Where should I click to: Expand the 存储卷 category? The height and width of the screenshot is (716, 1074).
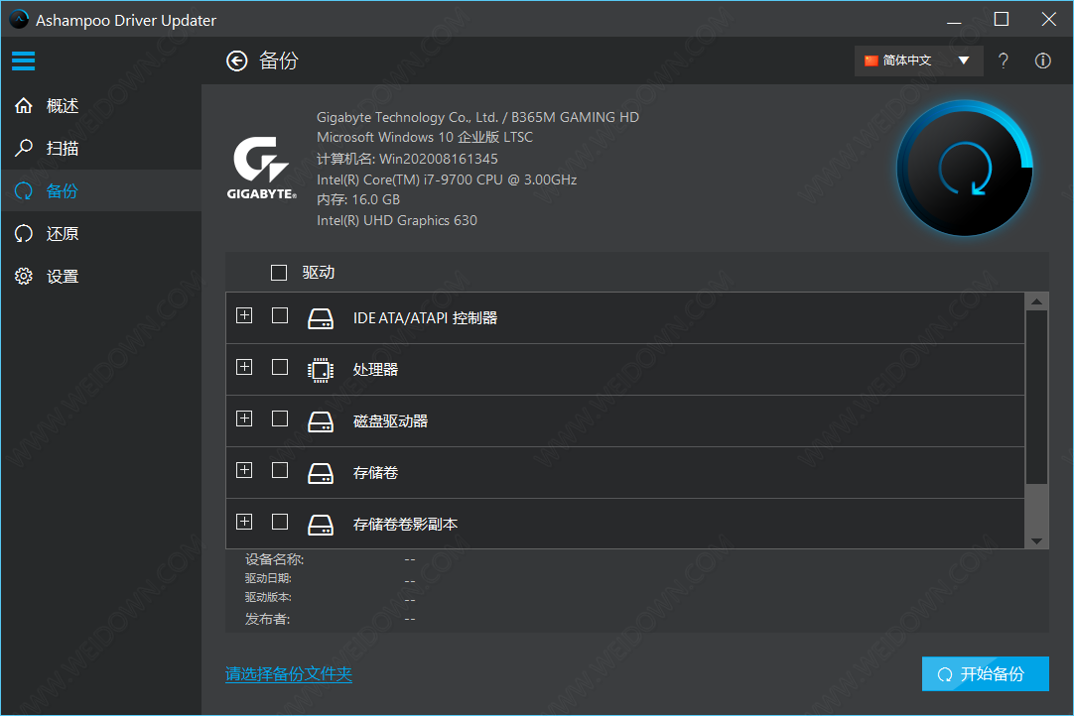click(x=244, y=470)
